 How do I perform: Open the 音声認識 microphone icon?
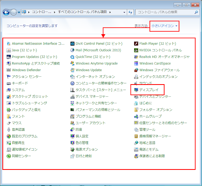(x=9, y=130)
